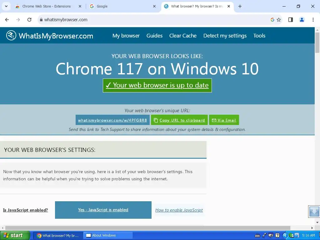Click Yes - JavaScript is enabled

tap(103, 210)
